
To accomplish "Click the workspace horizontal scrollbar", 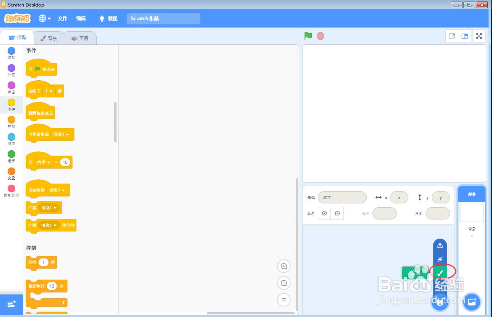I will pos(251,313).
